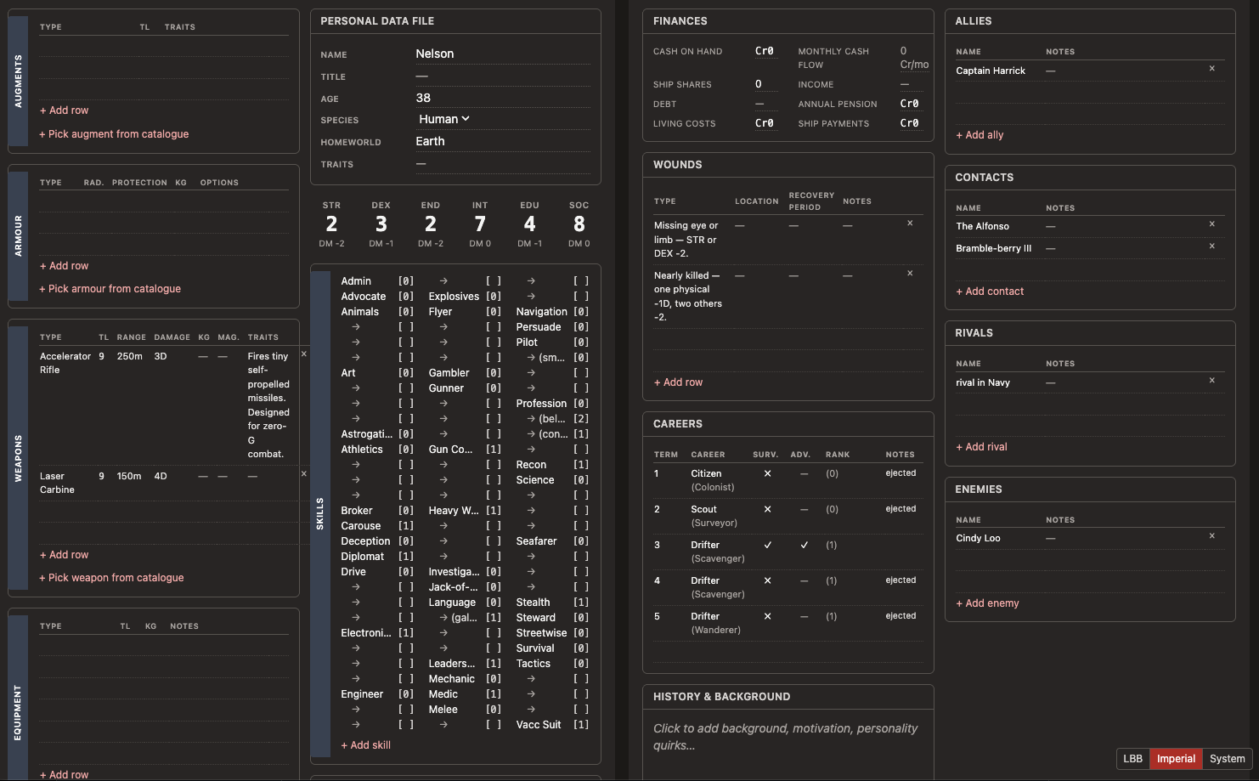Remove the Captain Harrick ally row
The width and height of the screenshot is (1259, 781).
pyautogui.click(x=1211, y=69)
